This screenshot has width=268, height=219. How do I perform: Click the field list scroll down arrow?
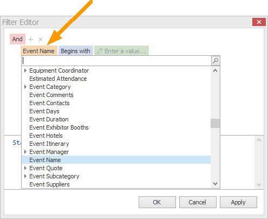215,184
